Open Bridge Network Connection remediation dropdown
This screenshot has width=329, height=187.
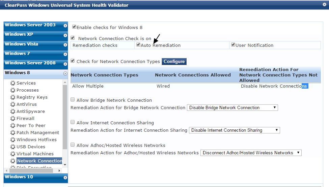pyautogui.click(x=232, y=107)
